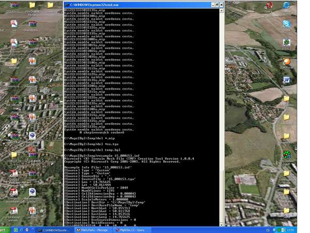Click the console vertical scrollbar thumb
This screenshot has width=310, height=233.
pos(221,197)
